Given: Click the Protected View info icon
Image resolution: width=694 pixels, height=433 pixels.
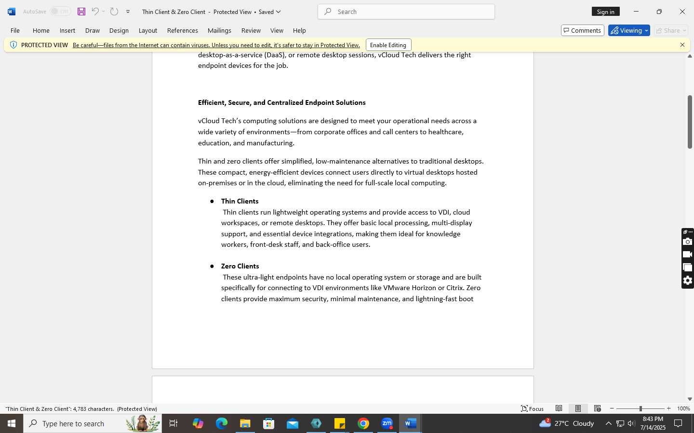Looking at the screenshot, I should (13, 45).
